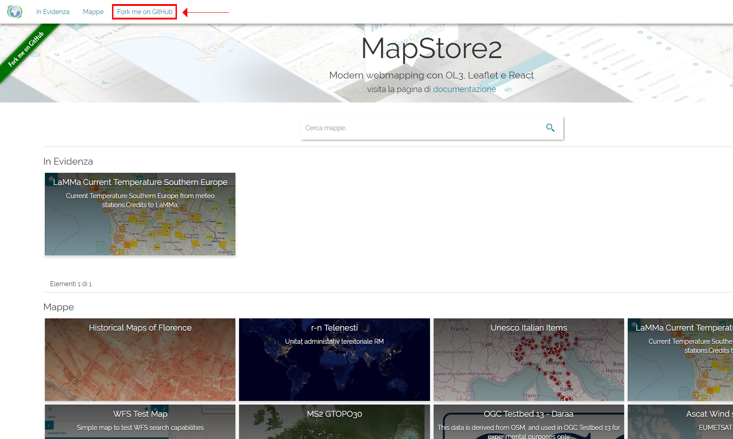This screenshot has height=439, width=733.
Task: Open the MS2 GTOPO30 map card
Action: coord(334,422)
